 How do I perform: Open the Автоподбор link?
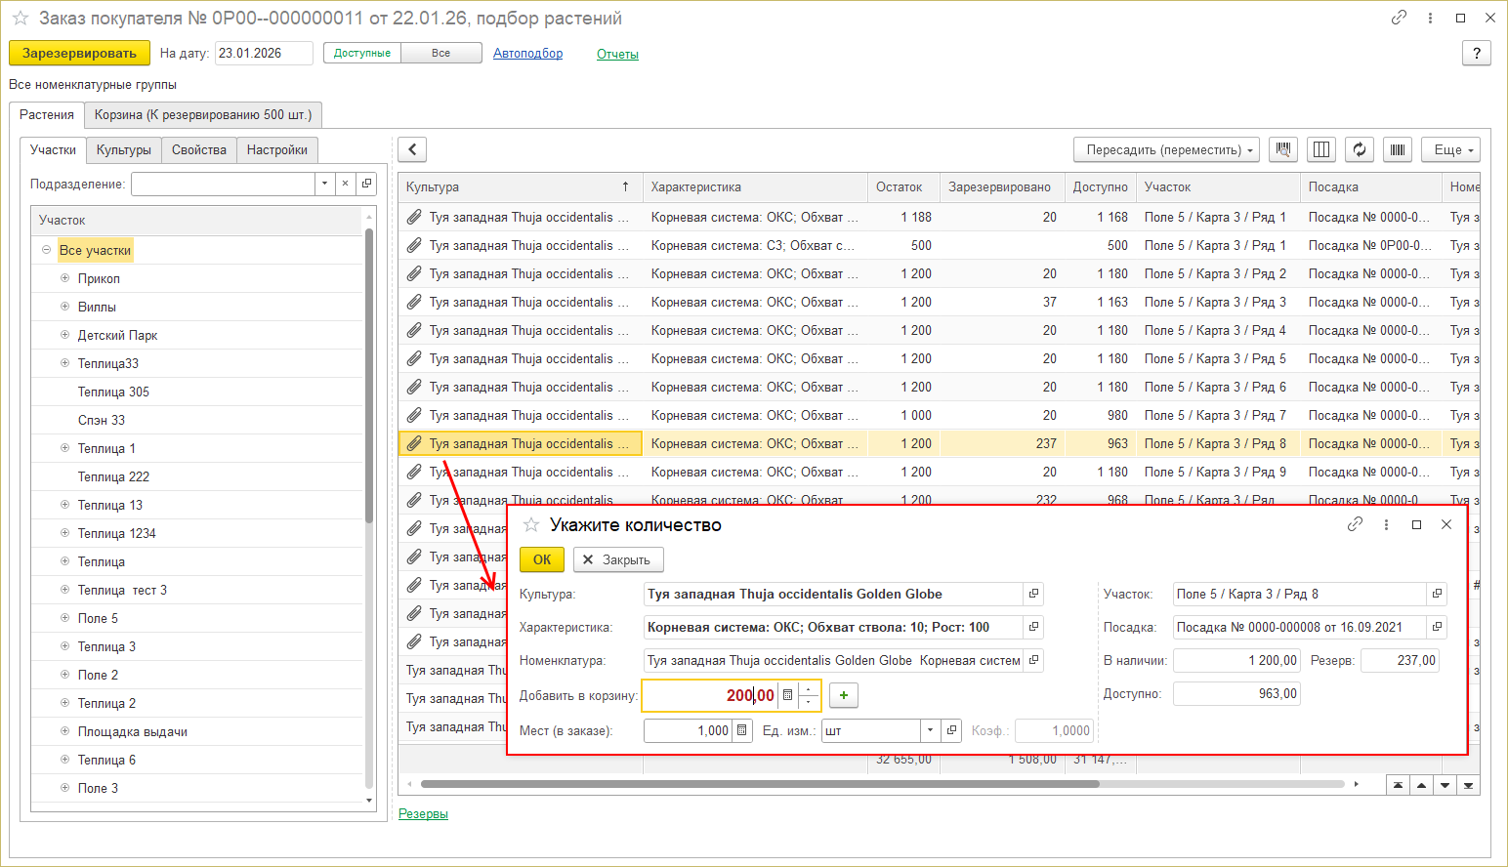[x=527, y=54]
